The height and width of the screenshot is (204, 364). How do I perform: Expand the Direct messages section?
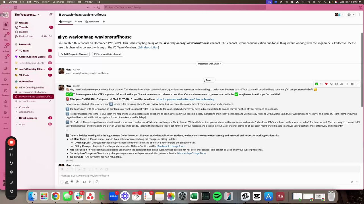click(x=16, y=118)
